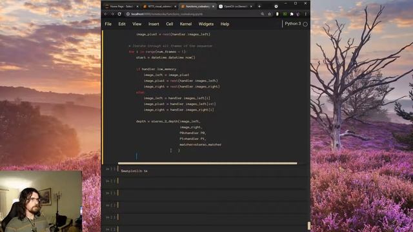Viewport: 413px width, 232px height.
Task: Open the Insert menu
Action: point(154,24)
